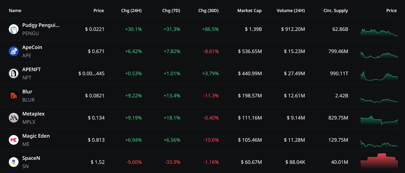Click ApeCoin 30D change -8.61%

click(211, 51)
